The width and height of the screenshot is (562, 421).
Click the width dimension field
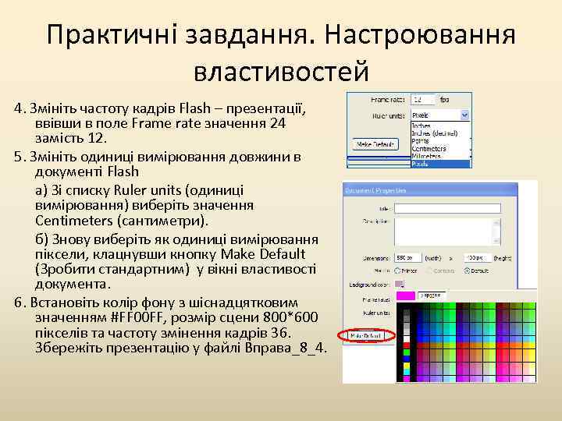408,258
